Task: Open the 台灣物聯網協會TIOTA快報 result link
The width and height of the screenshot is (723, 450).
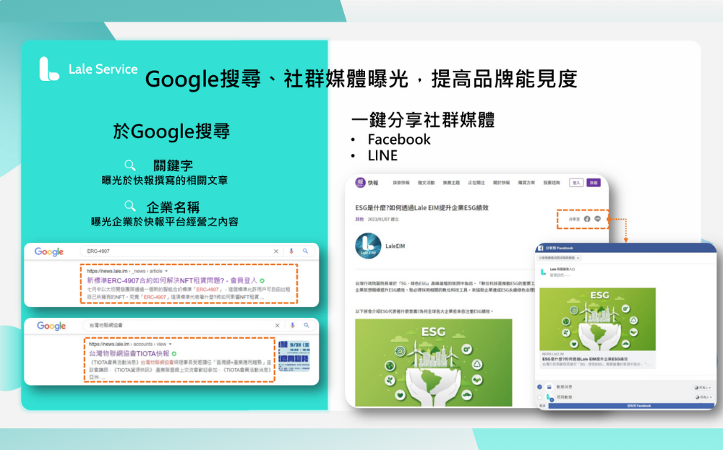Action: (x=129, y=354)
